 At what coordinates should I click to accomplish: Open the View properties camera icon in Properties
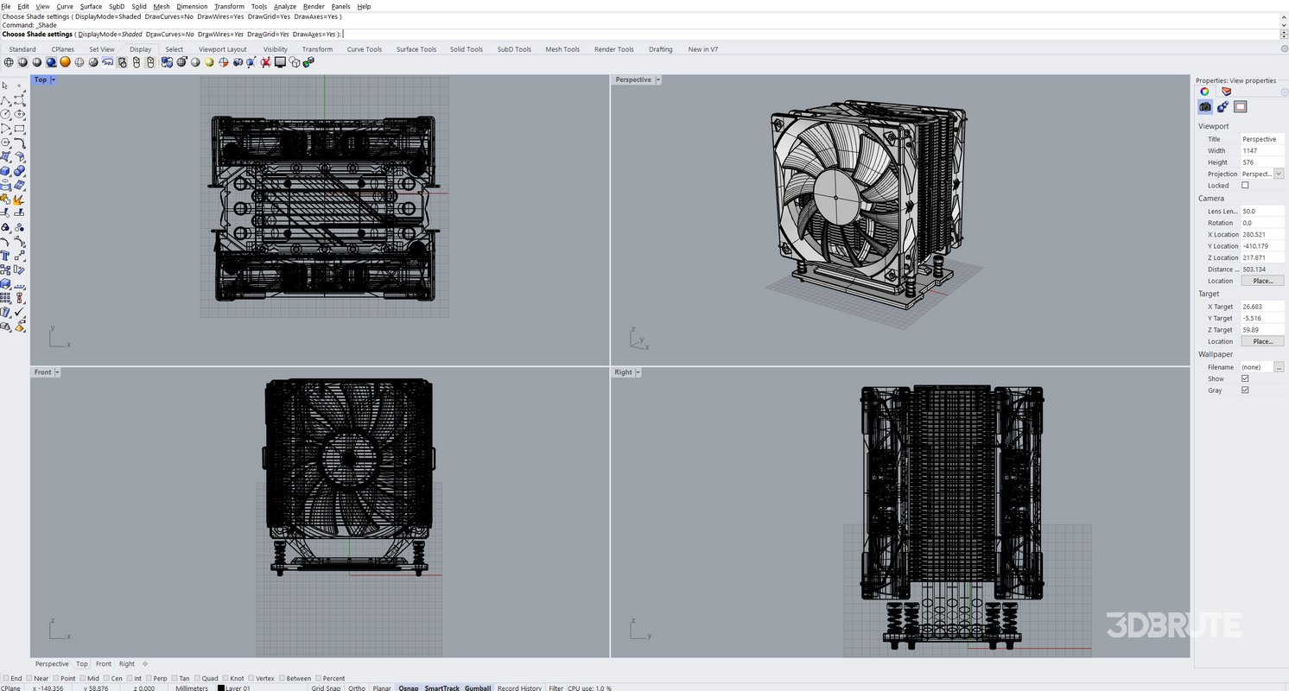point(1205,106)
